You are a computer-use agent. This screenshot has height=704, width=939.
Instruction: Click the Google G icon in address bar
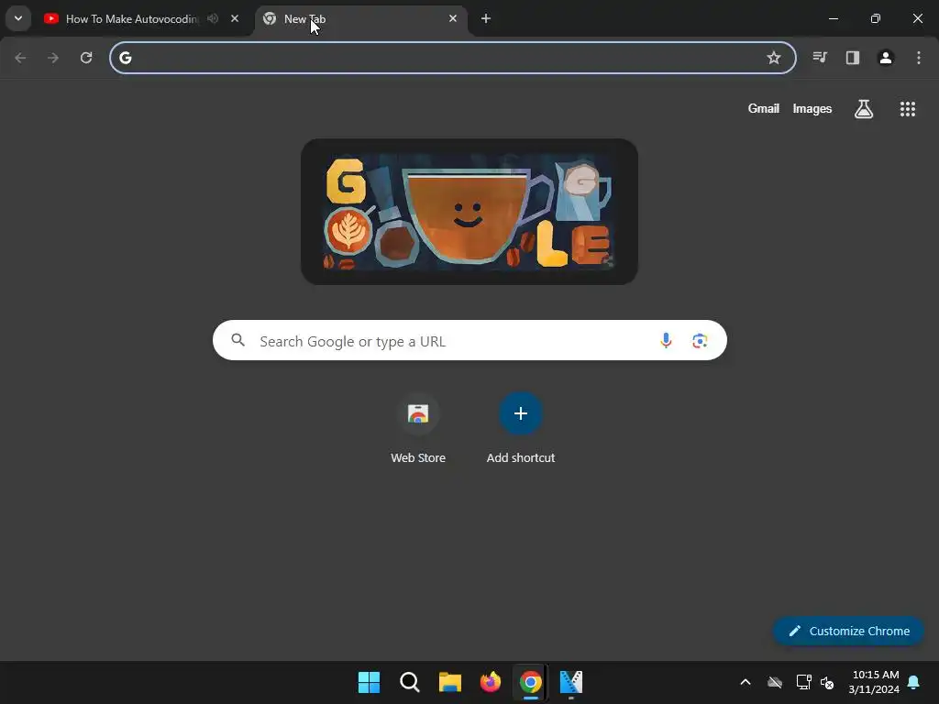[125, 58]
